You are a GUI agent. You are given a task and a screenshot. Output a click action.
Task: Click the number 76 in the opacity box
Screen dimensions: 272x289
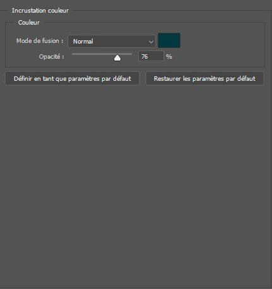[x=145, y=57]
